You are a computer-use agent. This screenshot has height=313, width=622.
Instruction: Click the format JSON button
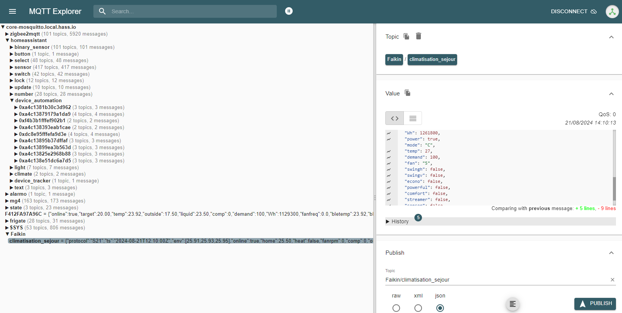point(513,304)
